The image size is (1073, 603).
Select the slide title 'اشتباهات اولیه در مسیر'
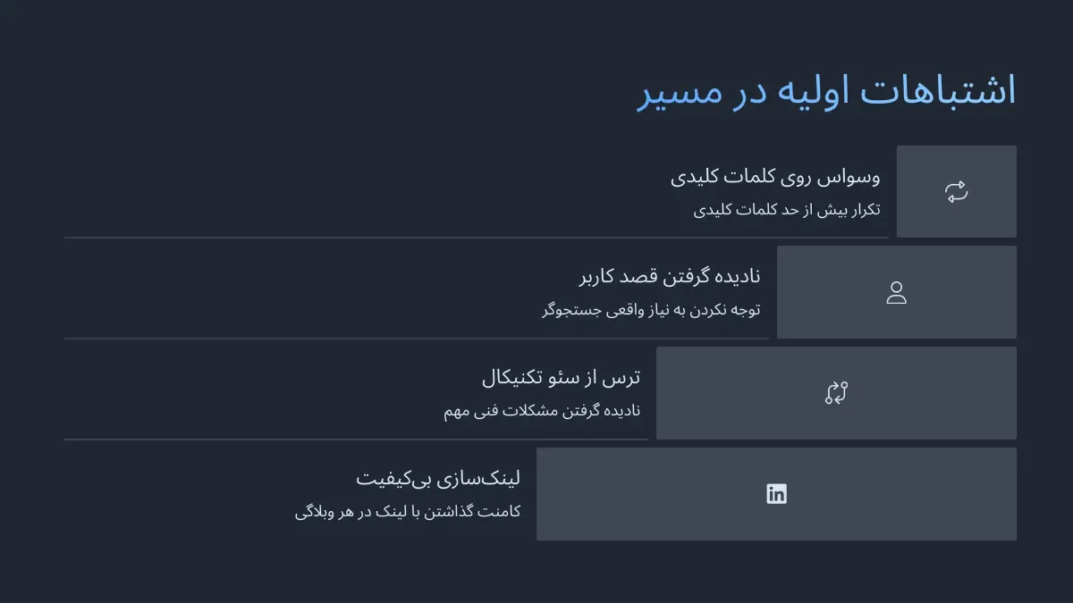tap(826, 92)
